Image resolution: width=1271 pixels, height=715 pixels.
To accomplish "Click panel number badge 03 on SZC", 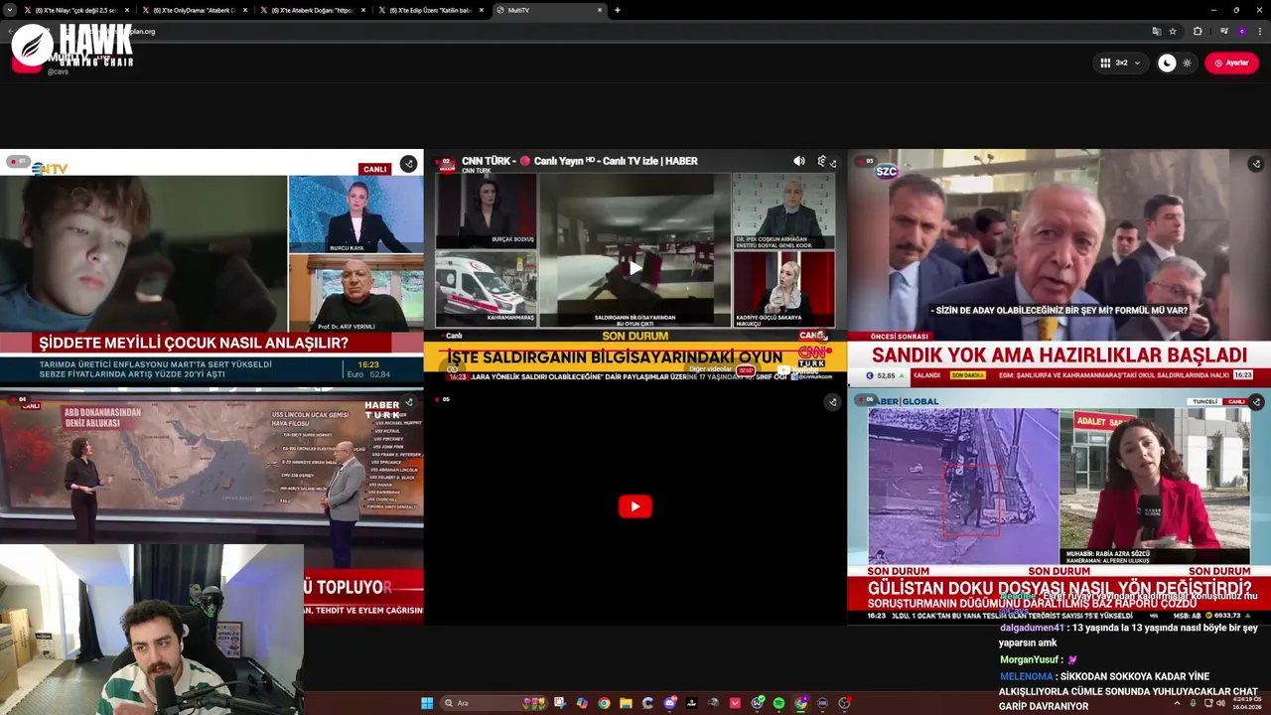I will [866, 161].
